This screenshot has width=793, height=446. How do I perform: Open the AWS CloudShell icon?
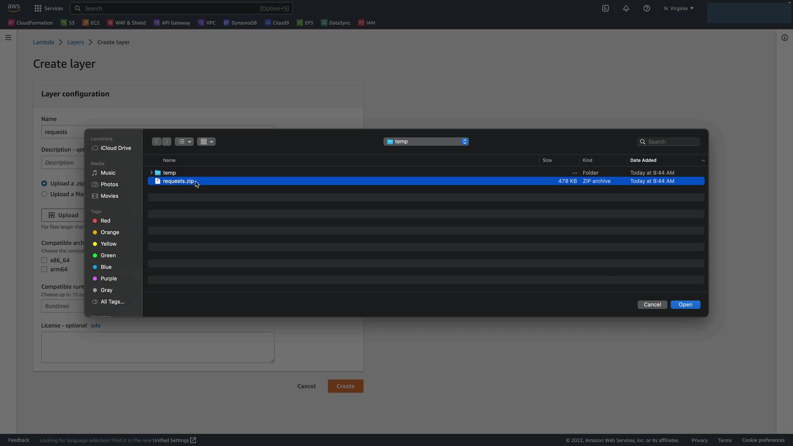point(605,8)
